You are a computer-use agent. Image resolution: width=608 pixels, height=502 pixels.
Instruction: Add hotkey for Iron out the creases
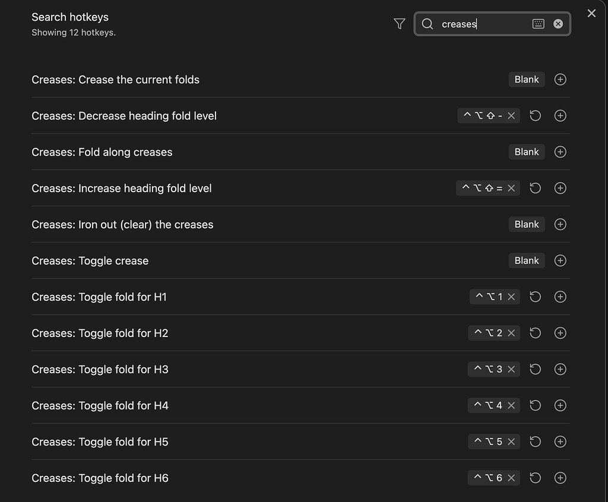(560, 224)
